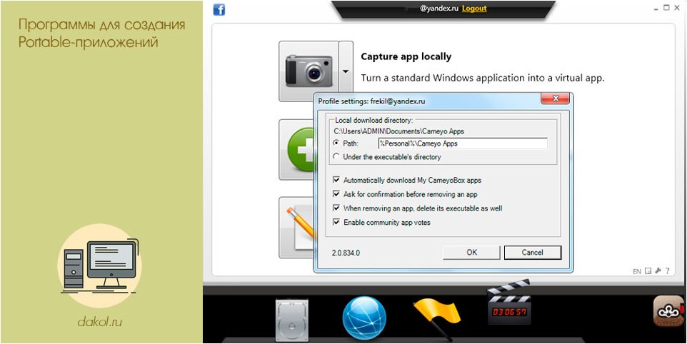Open the capture options dropdown arrow
Image resolution: width=687 pixels, height=344 pixels.
click(346, 71)
